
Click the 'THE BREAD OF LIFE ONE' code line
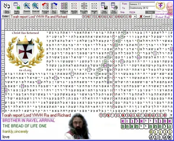pyautogui.click(x=25, y=126)
